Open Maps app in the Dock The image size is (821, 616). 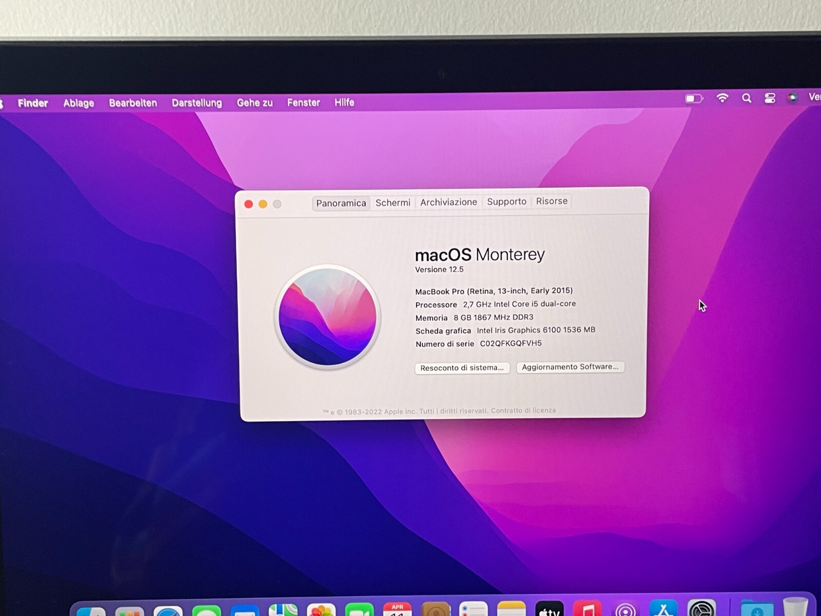tap(283, 609)
